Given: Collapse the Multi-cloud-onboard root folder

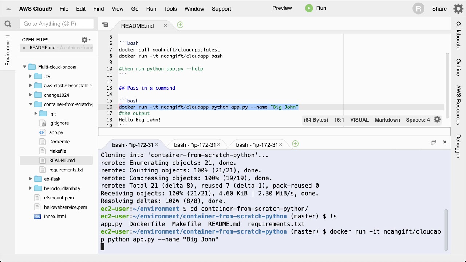Looking at the screenshot, I should pos(25,67).
